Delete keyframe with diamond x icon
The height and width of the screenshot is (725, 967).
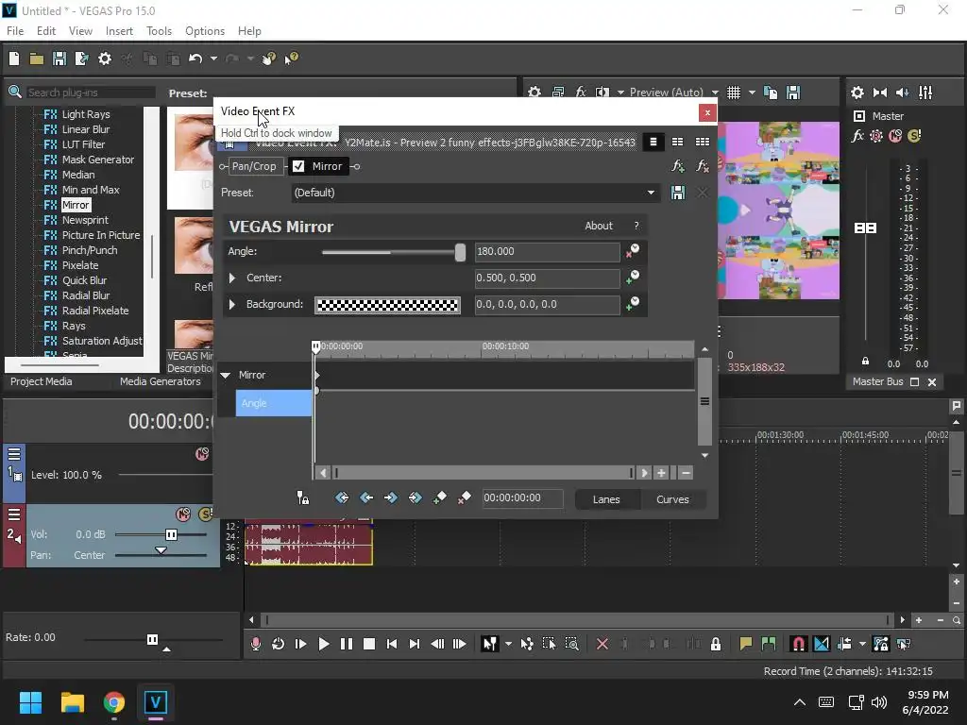pyautogui.click(x=465, y=497)
